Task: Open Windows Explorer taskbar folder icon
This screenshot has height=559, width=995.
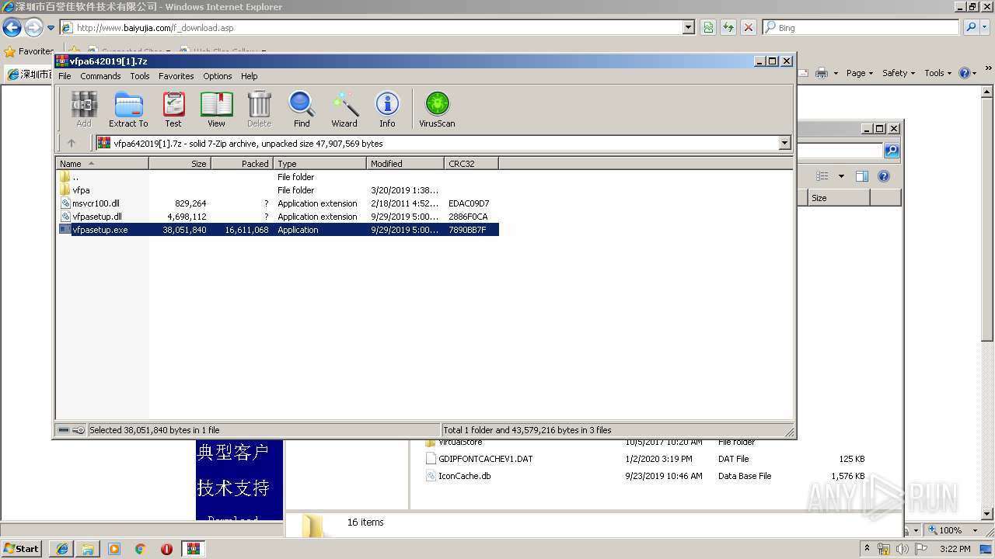Action: tap(88, 549)
